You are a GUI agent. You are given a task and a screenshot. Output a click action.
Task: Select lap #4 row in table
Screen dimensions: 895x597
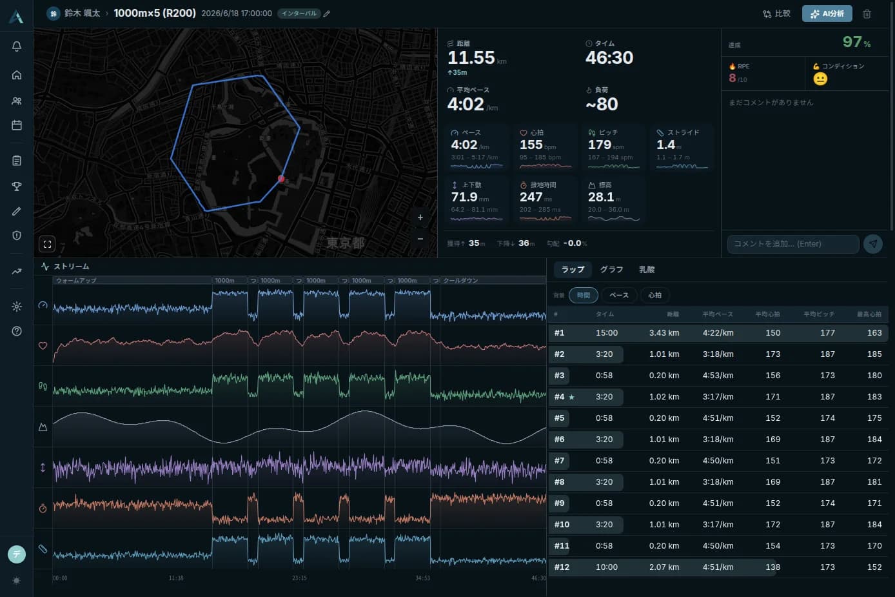point(718,397)
